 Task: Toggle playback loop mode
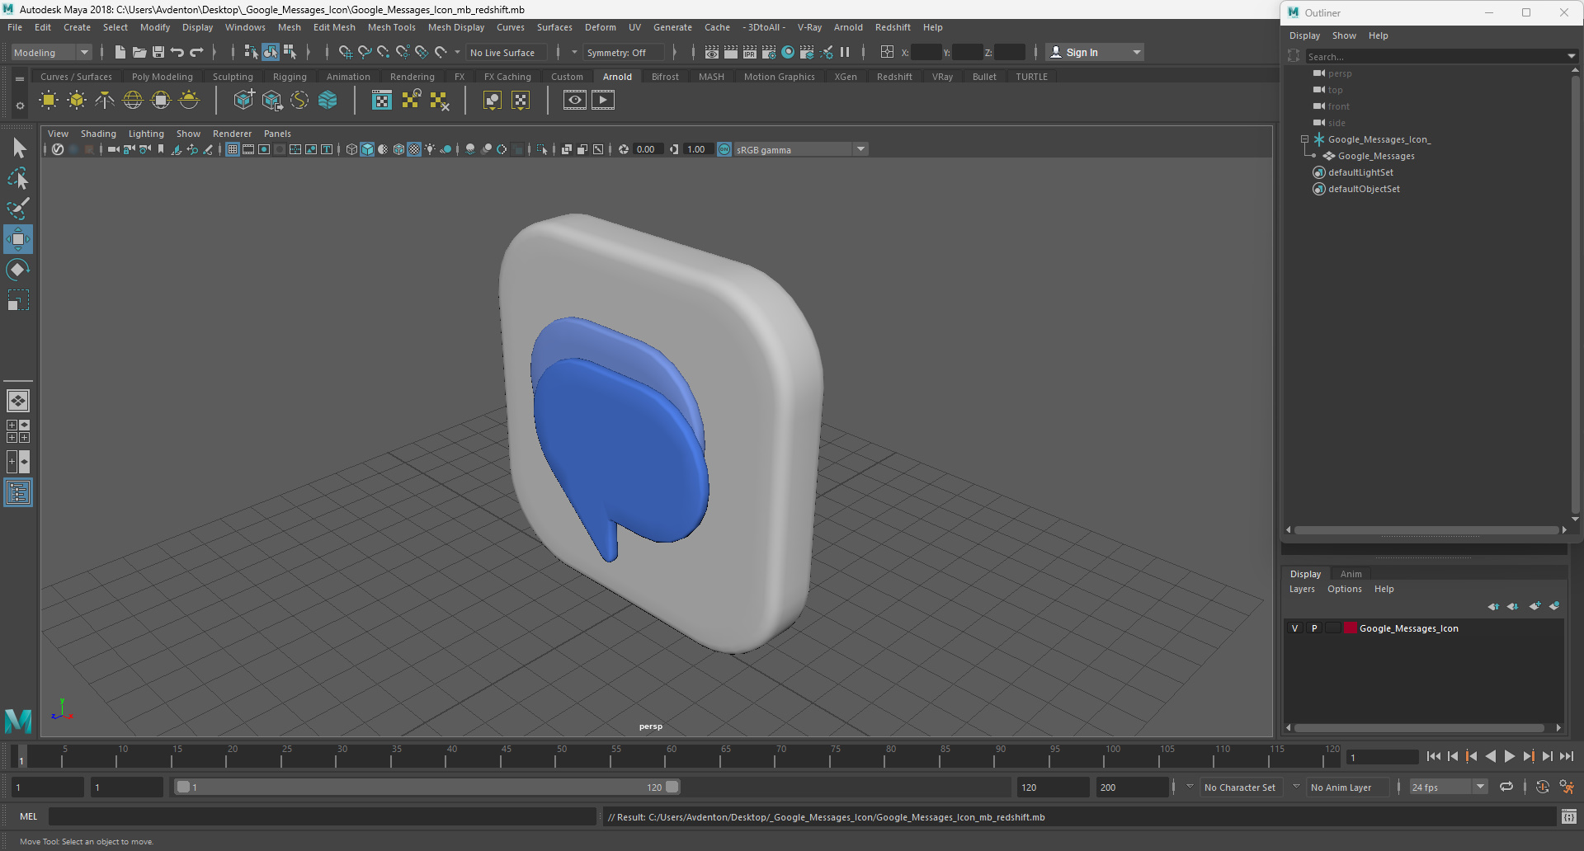click(x=1506, y=788)
